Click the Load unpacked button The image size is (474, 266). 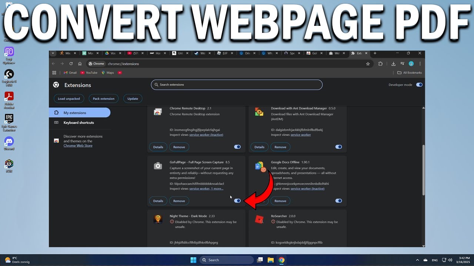pyautogui.click(x=69, y=99)
